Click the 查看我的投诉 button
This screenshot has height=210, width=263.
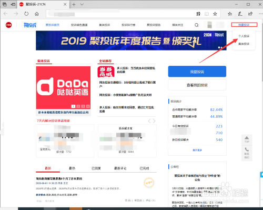point(197,85)
